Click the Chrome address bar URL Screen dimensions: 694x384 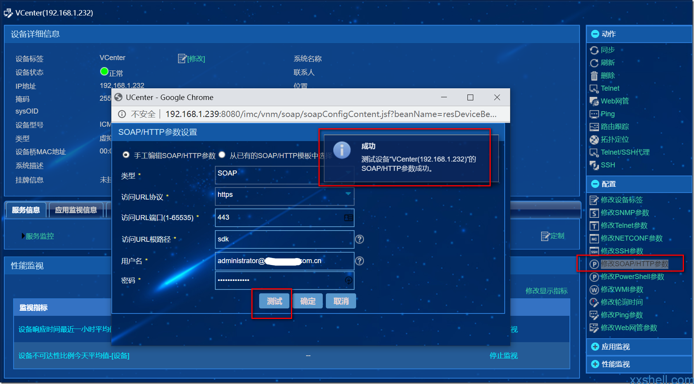pyautogui.click(x=331, y=114)
